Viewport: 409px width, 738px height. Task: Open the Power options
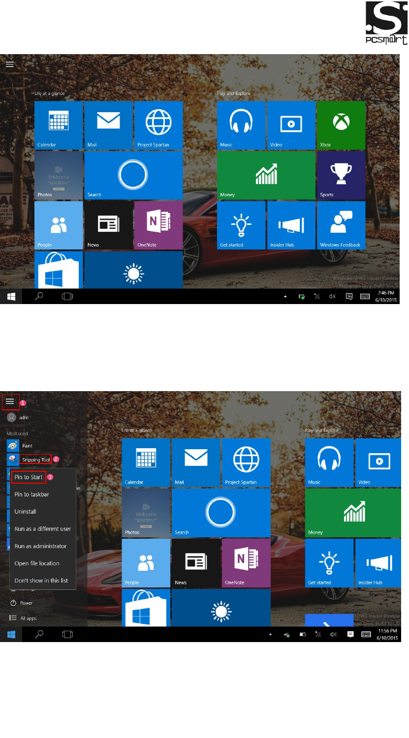[21, 603]
